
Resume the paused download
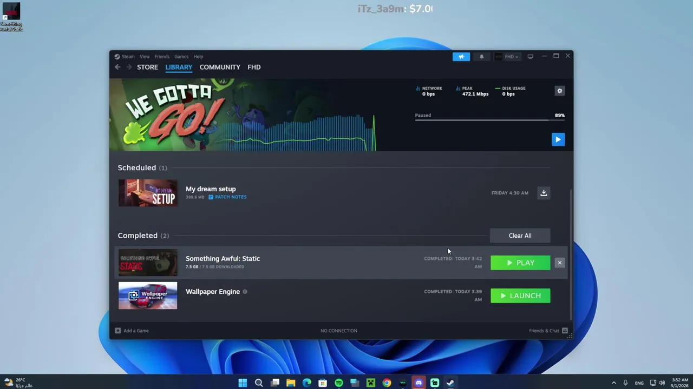(558, 139)
